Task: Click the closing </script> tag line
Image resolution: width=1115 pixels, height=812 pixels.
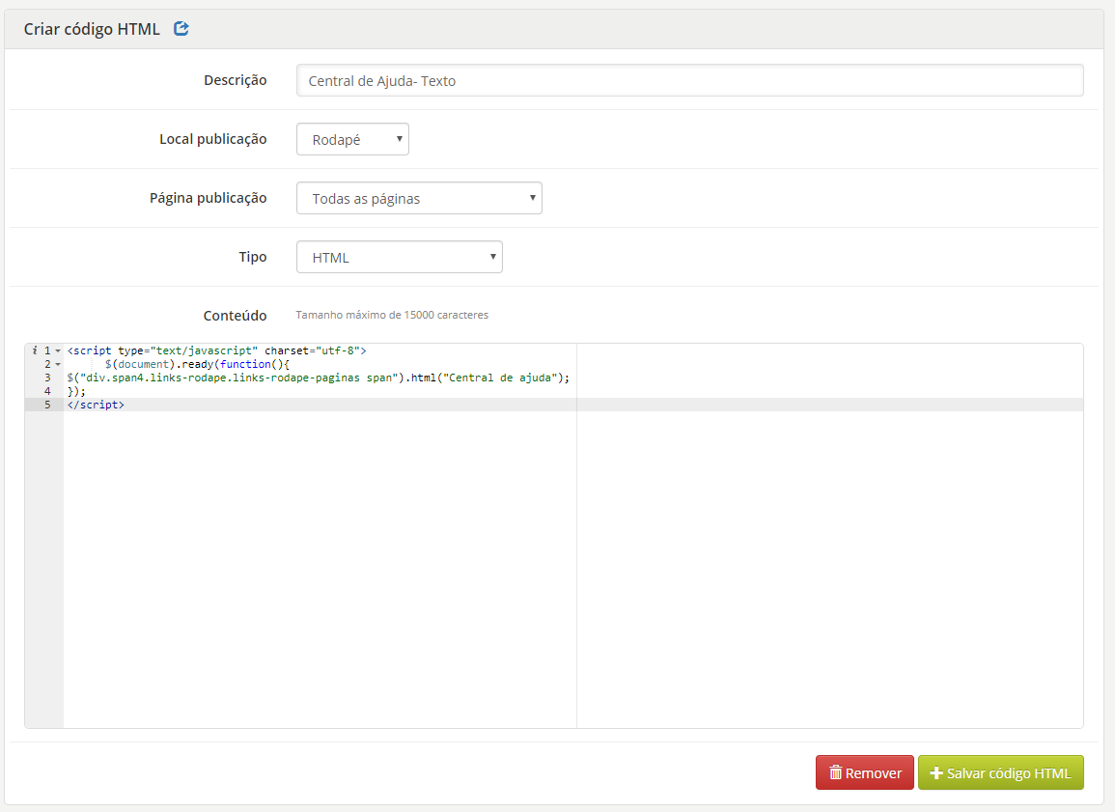Action: click(x=96, y=405)
